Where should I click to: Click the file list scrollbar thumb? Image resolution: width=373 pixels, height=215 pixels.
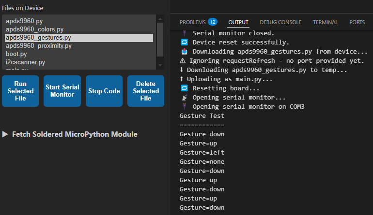159,40
